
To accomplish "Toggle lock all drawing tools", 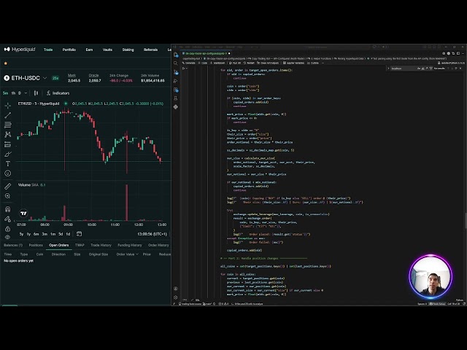I will tap(8, 228).
